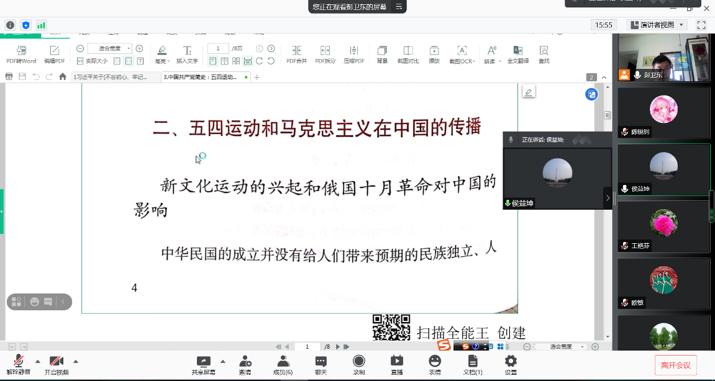This screenshot has width=715, height=381.
Task: Select the 插入文字 insert text tool
Action: coord(187,55)
